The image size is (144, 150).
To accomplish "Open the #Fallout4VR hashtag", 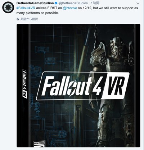I will click(26, 8).
